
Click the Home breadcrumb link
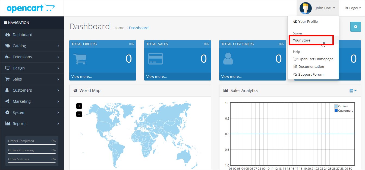119,28
